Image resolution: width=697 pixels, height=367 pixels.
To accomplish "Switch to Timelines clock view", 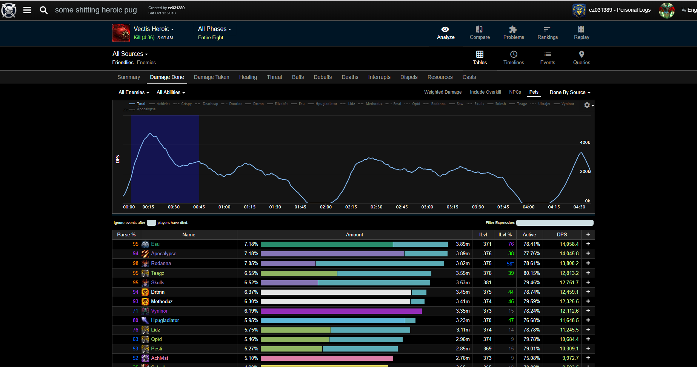I will pyautogui.click(x=514, y=54).
